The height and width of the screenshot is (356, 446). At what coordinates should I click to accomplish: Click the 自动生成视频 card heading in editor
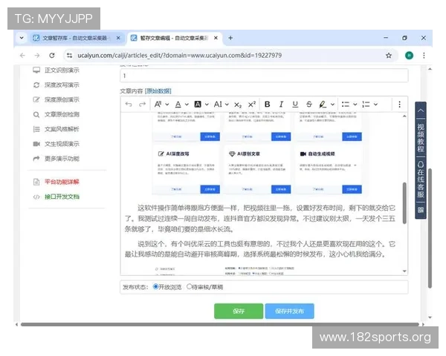(321, 154)
